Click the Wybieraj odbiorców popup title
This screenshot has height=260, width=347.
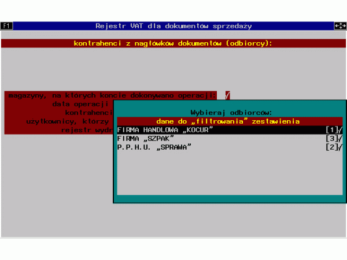coord(231,113)
